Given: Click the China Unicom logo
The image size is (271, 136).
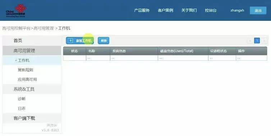Looking at the screenshot, I should tap(16, 11).
